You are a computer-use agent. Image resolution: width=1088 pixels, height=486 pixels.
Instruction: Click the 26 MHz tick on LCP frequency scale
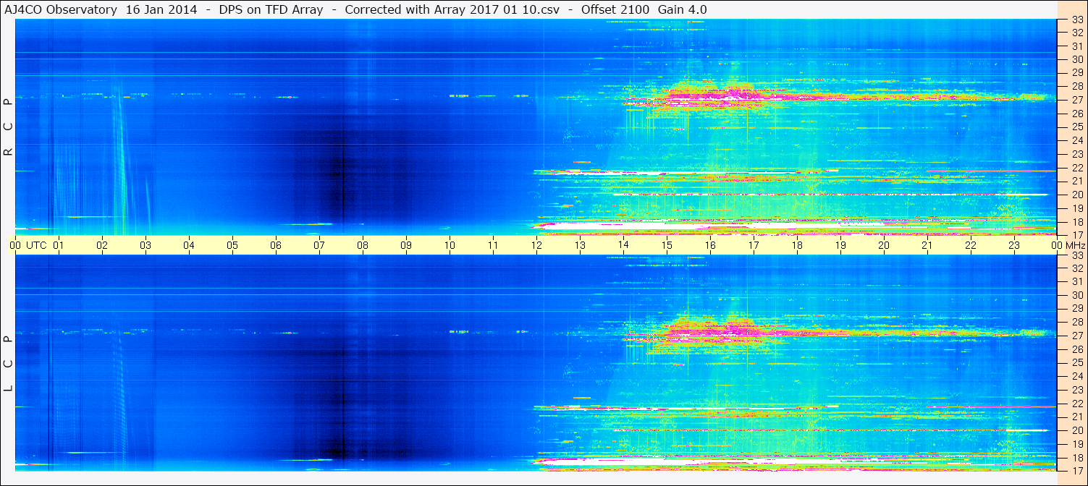[x=1076, y=349]
